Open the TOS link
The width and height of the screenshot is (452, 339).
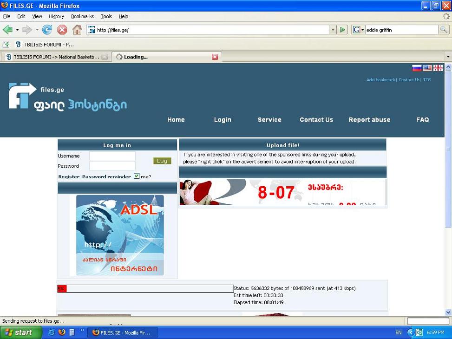pyautogui.click(x=427, y=79)
